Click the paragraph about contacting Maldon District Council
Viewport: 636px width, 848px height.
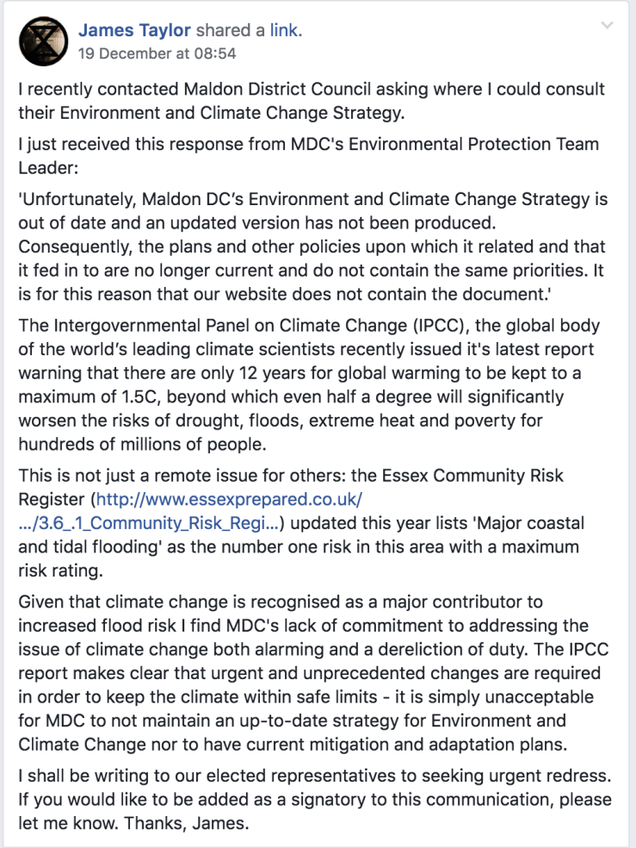(312, 101)
